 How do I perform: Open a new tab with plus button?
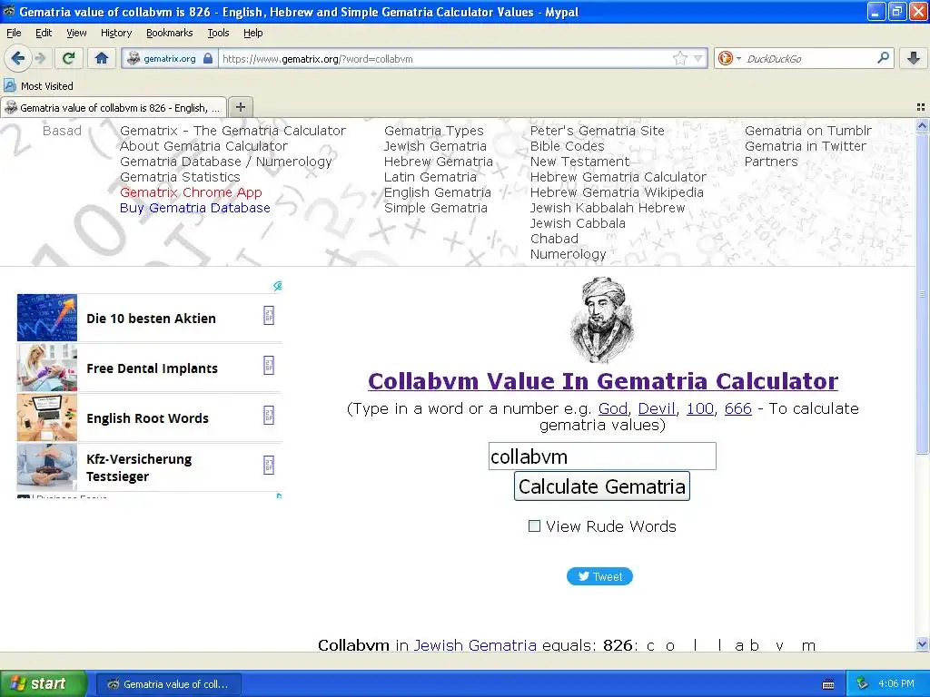(240, 107)
